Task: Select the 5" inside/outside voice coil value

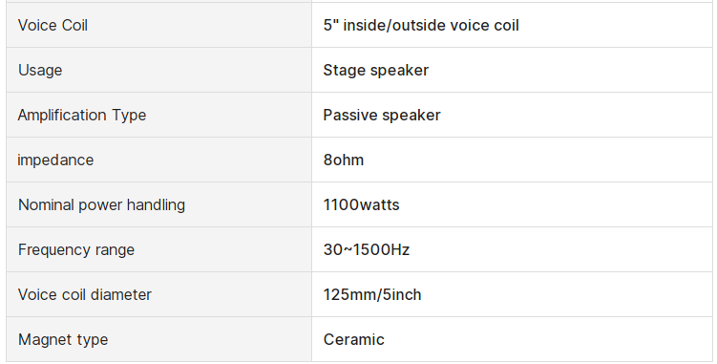Action: coord(421,25)
